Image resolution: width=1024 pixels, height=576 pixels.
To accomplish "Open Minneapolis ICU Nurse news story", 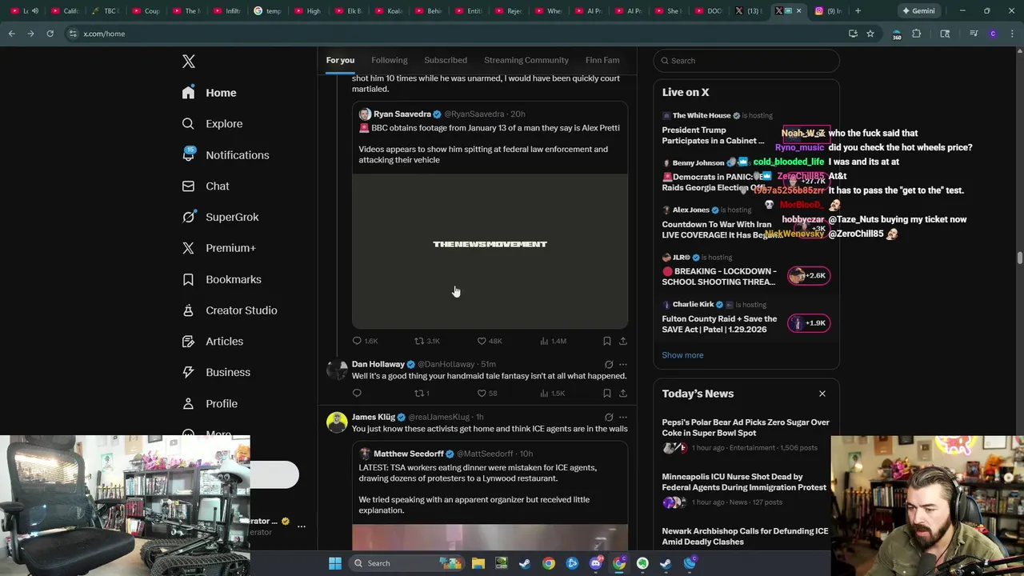I will (x=746, y=489).
